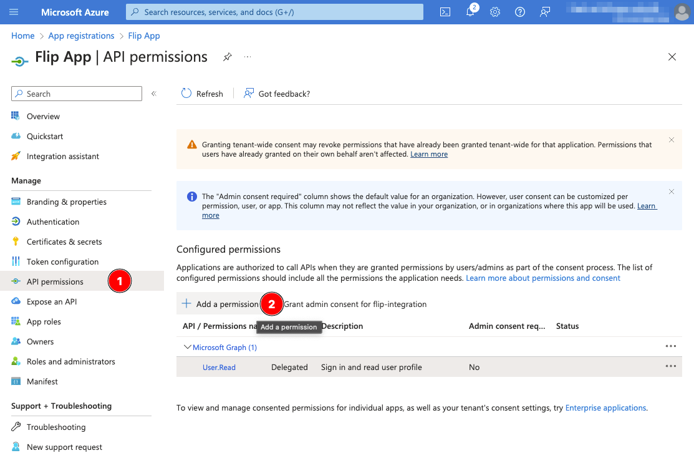Open User.Read row ellipsis menu

(x=670, y=366)
